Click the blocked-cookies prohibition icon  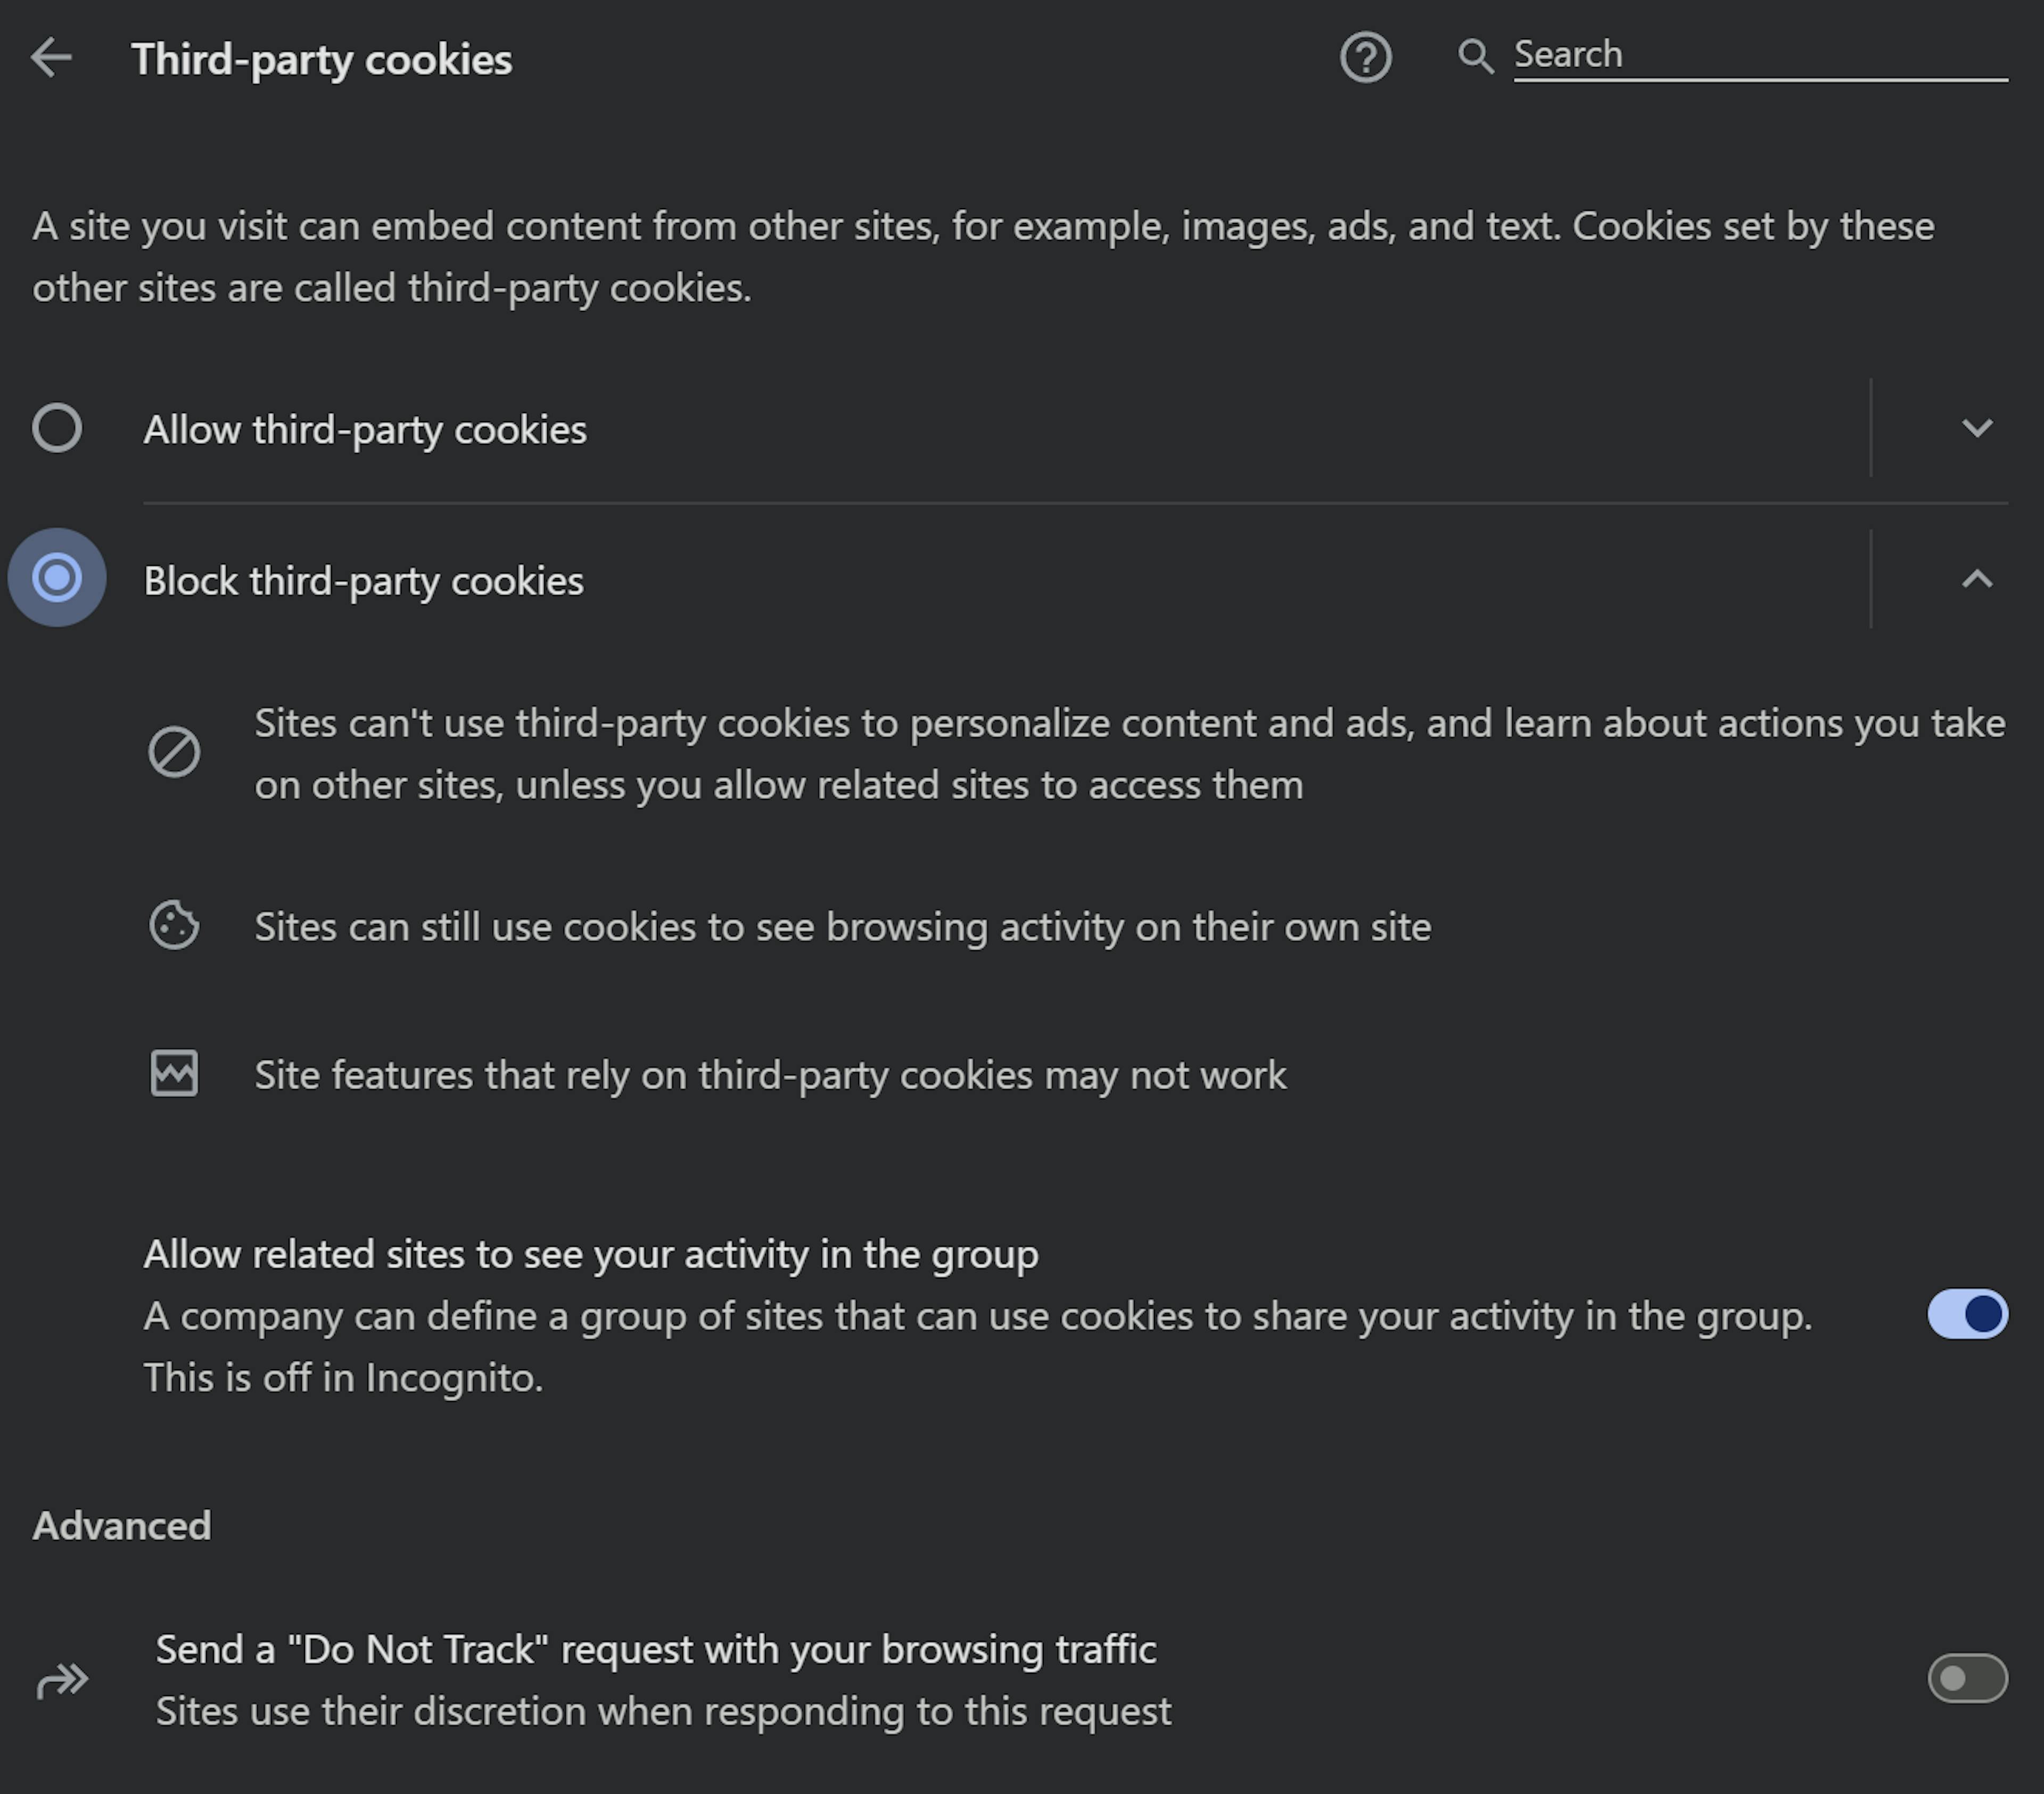tap(176, 753)
